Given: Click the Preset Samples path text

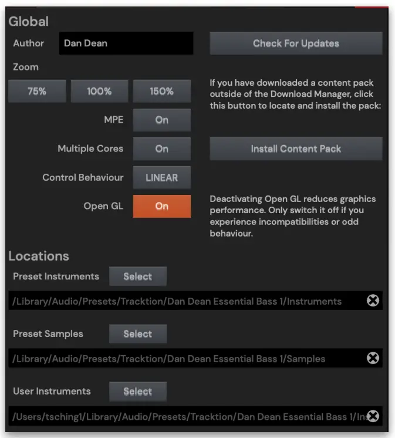Looking at the screenshot, I should coord(169,359).
